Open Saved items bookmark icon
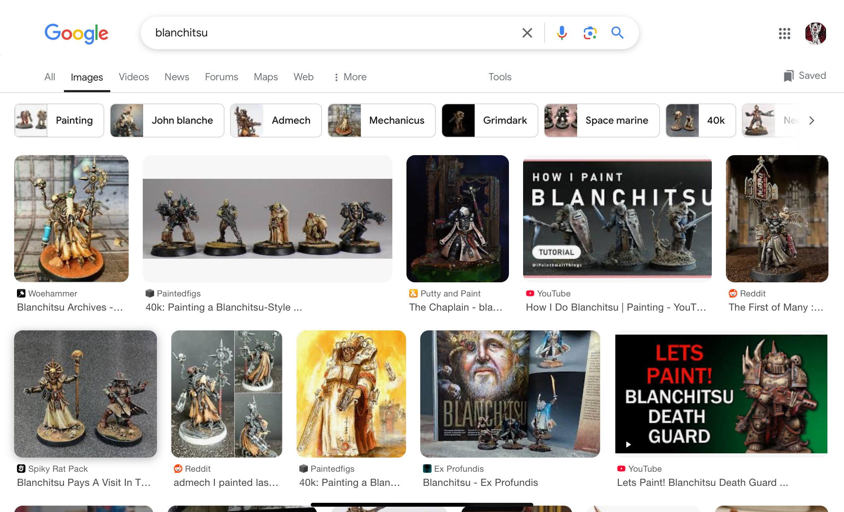The image size is (844, 512). click(789, 76)
